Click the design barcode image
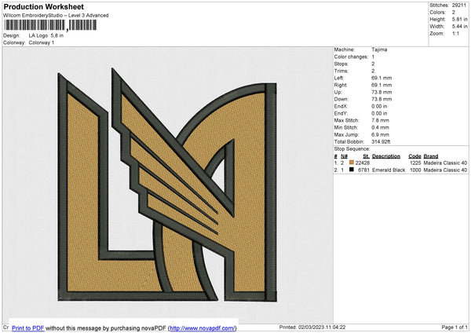The width and height of the screenshot is (471, 333). tap(50, 25)
